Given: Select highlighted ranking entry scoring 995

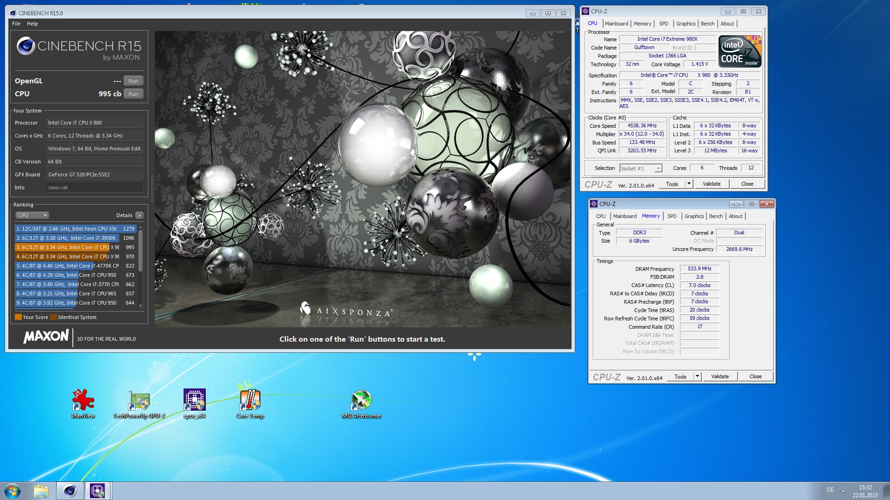Looking at the screenshot, I should [75, 247].
